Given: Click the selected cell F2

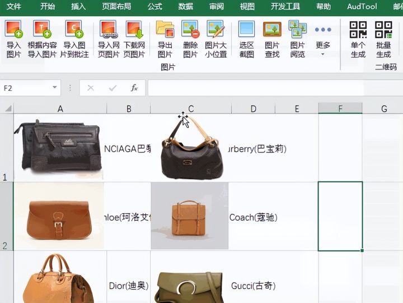Looking at the screenshot, I should 340,216.
